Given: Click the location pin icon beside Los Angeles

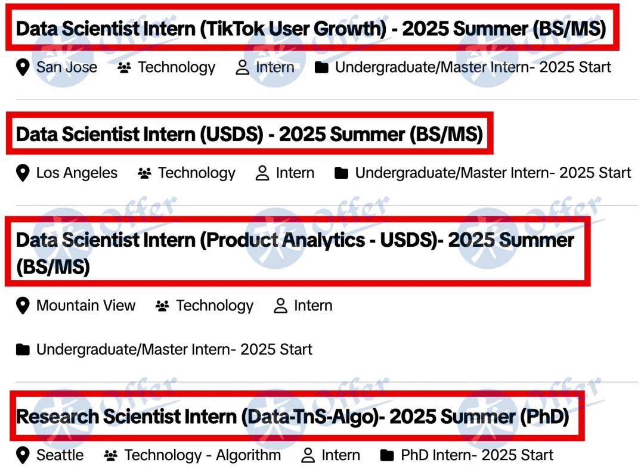Looking at the screenshot, I should point(23,173).
